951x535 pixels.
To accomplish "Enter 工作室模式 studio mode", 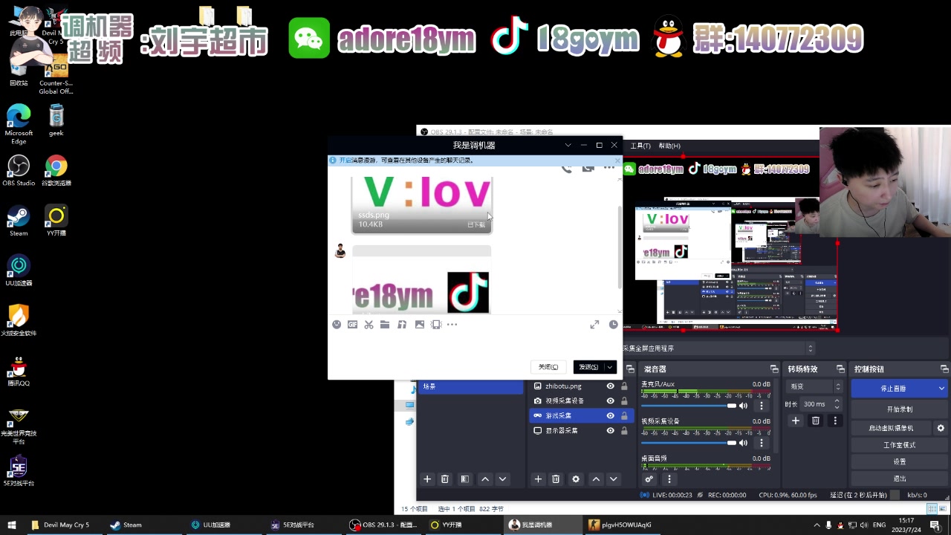I will pos(899,445).
